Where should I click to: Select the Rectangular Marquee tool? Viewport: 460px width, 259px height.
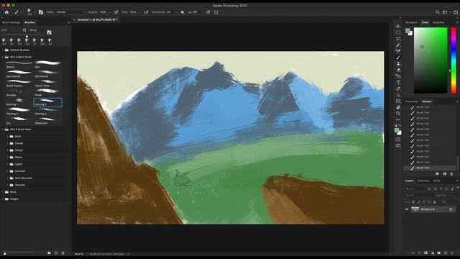tap(398, 32)
